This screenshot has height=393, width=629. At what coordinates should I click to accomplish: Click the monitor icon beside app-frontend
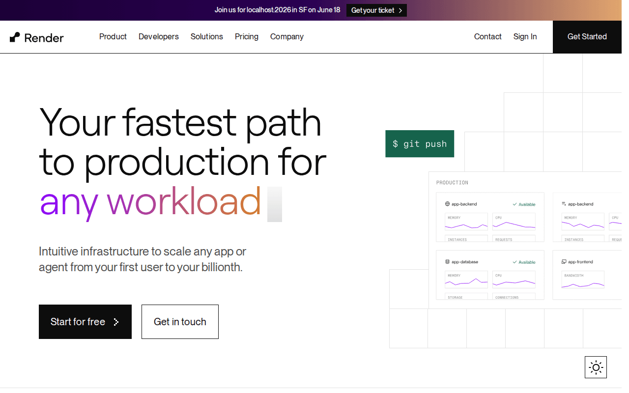564,262
